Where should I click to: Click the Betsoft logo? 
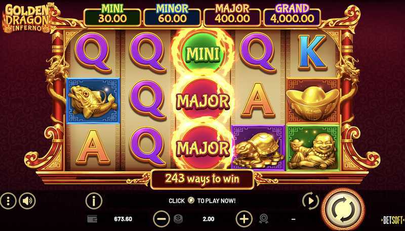pos(393,220)
